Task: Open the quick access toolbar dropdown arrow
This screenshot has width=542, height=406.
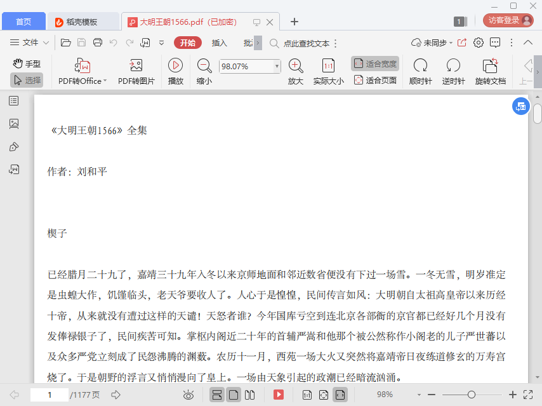Action: 161,43
